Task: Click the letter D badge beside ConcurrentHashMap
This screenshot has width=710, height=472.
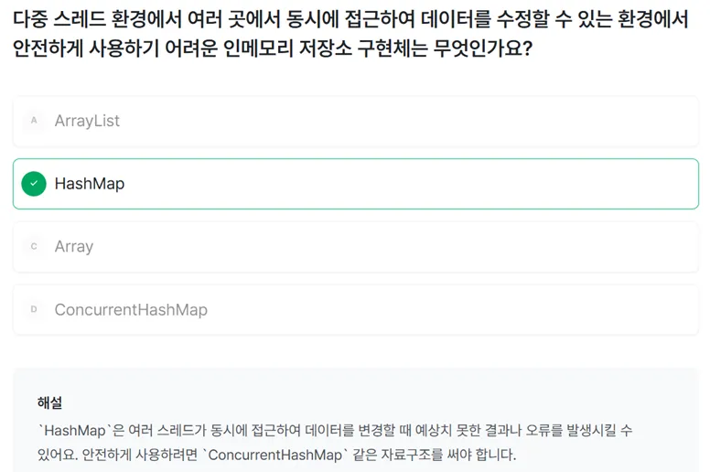Action: (34, 310)
